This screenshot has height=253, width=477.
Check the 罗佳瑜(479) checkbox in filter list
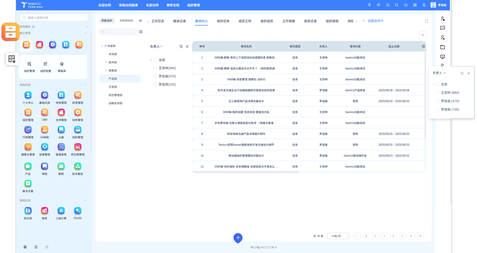(156, 76)
